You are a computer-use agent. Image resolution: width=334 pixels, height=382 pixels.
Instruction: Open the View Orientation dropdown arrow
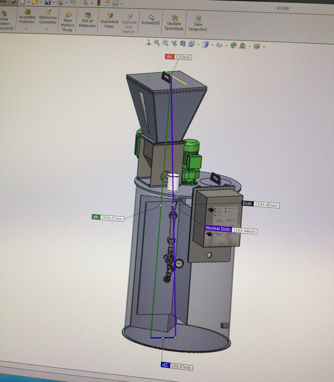[198, 45]
